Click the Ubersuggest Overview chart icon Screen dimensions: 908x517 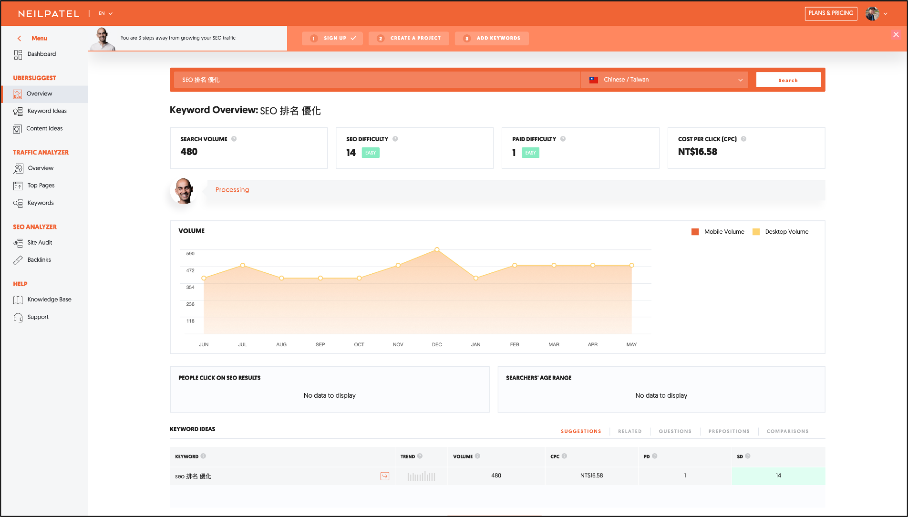point(18,94)
